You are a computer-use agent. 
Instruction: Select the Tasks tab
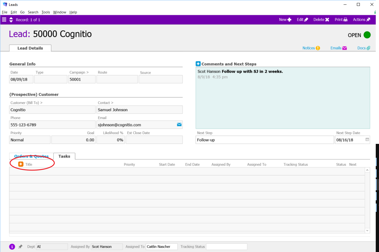(x=64, y=156)
